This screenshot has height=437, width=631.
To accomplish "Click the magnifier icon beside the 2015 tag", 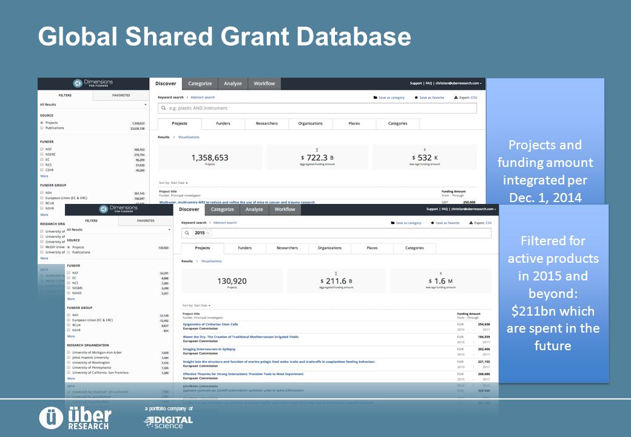I will 187,233.
